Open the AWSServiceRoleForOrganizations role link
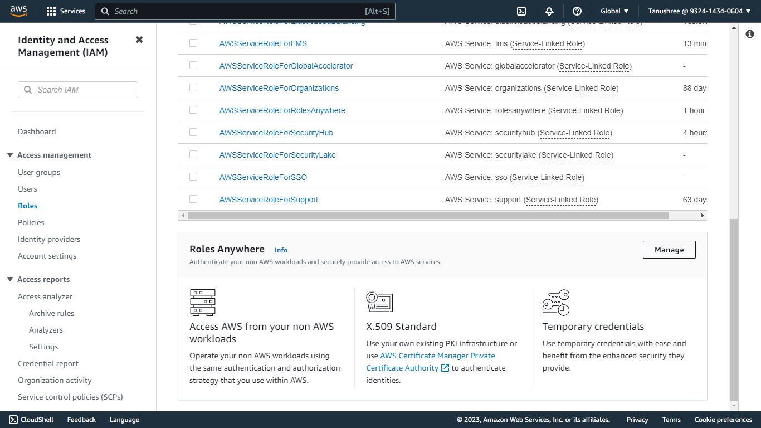Viewport: 761px width, 428px height. tap(279, 88)
